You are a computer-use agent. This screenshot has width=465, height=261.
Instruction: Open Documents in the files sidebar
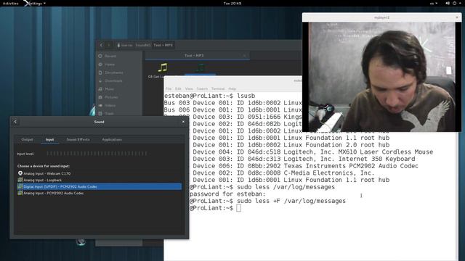(x=113, y=72)
